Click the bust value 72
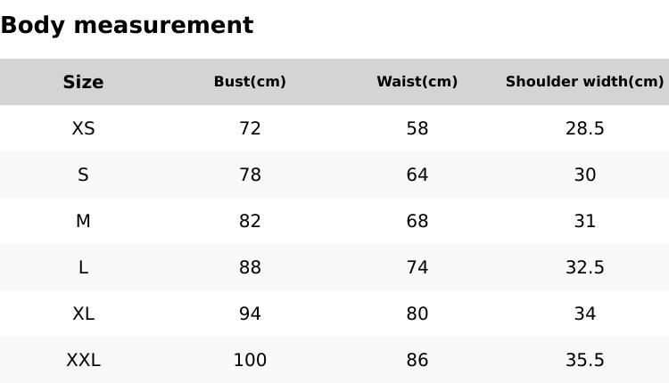The height and width of the screenshot is (383, 669). (x=250, y=128)
